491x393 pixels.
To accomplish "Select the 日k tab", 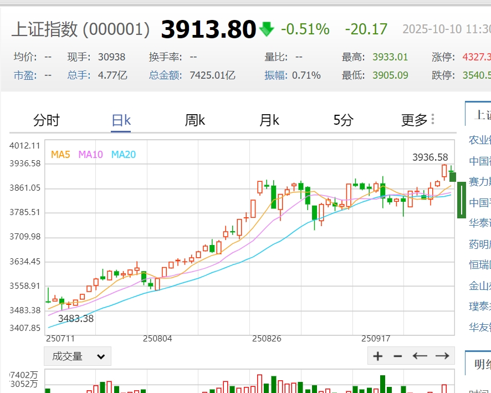I will 121,120.
